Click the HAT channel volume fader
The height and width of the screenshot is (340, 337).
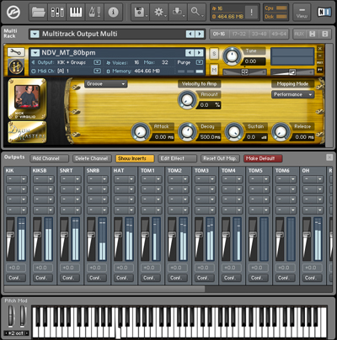[x=118, y=235]
